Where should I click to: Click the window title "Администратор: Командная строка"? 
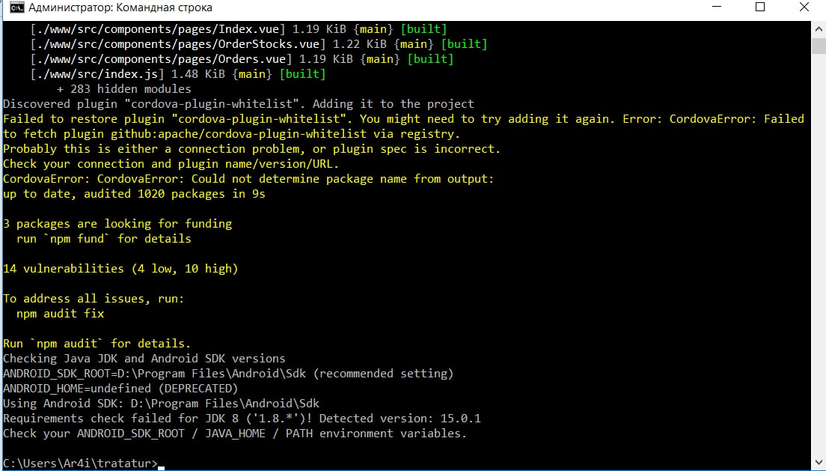tap(120, 8)
